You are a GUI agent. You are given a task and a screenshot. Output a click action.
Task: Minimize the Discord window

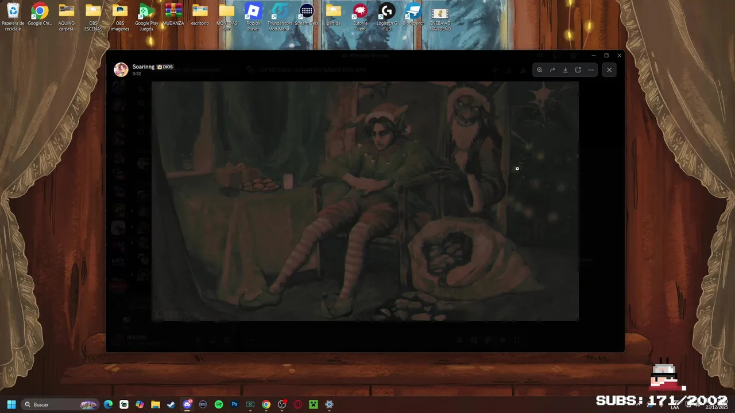coord(593,56)
